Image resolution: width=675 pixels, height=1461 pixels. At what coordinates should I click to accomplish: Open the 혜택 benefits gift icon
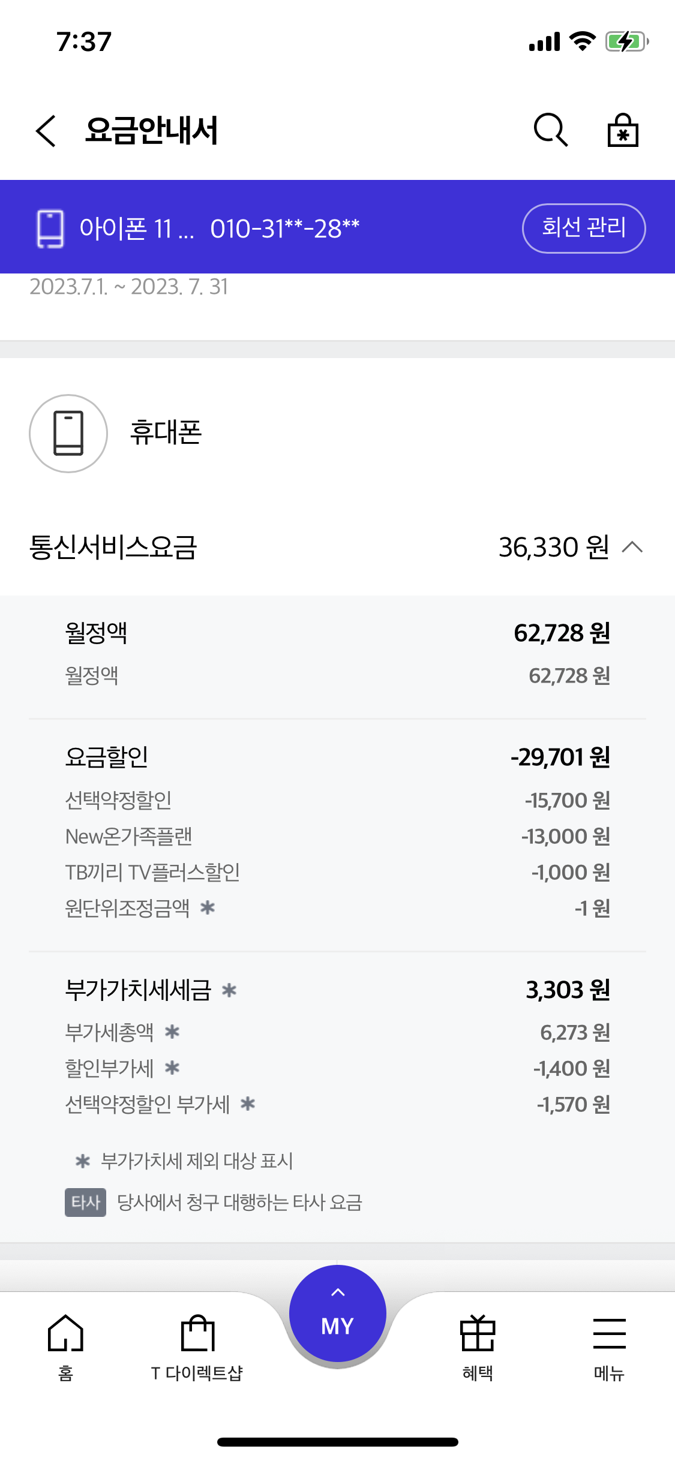click(478, 1343)
